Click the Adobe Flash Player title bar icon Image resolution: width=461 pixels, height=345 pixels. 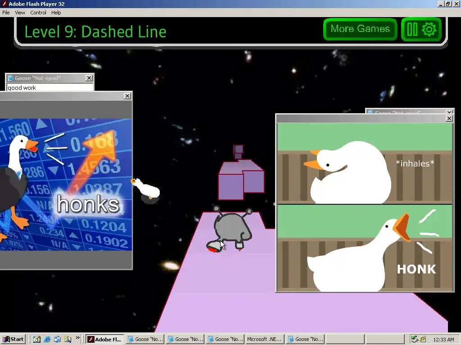pos(4,4)
